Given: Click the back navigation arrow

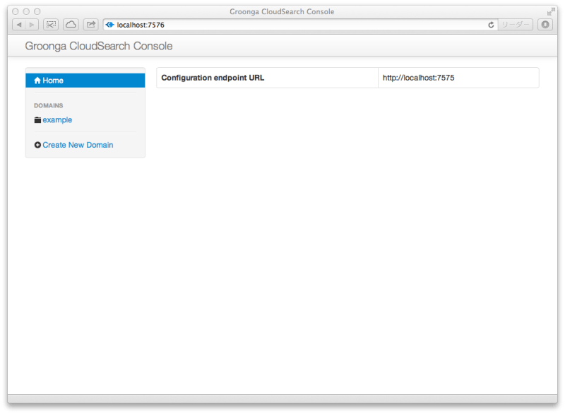Looking at the screenshot, I should click(18, 24).
